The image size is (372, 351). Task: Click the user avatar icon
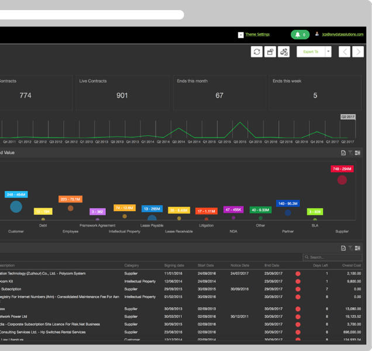(317, 34)
